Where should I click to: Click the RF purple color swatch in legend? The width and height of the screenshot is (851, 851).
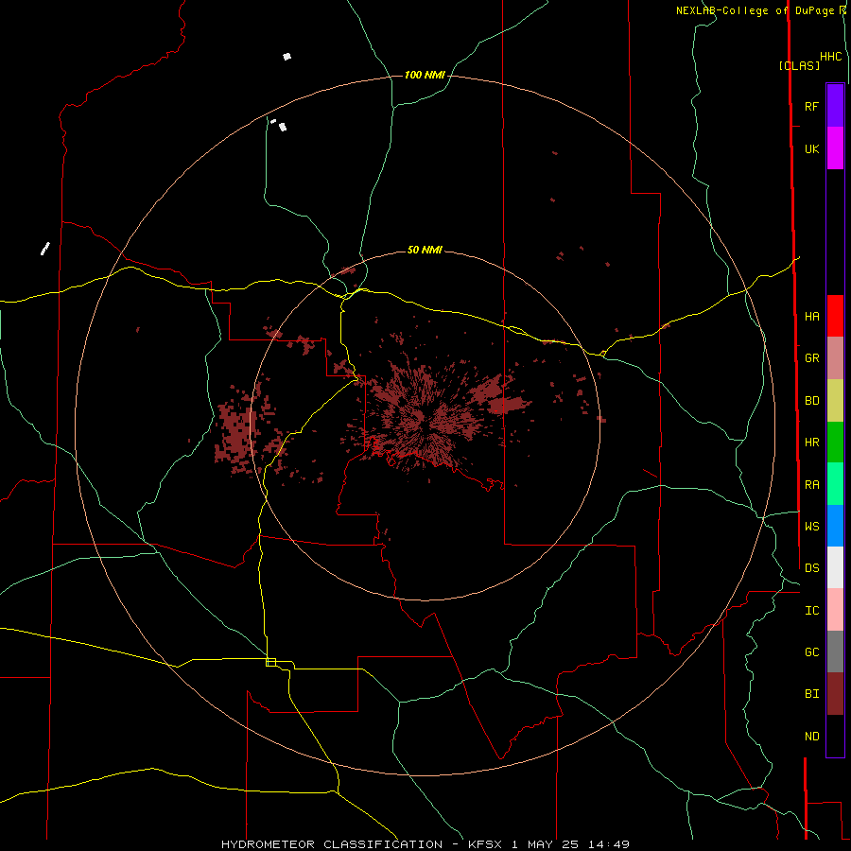(835, 106)
